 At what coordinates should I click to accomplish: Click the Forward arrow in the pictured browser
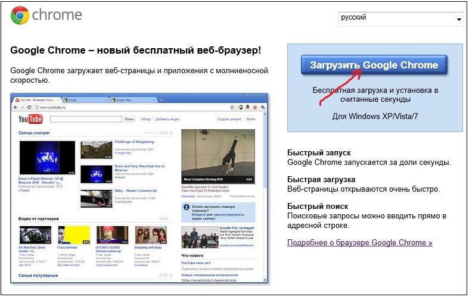point(22,107)
